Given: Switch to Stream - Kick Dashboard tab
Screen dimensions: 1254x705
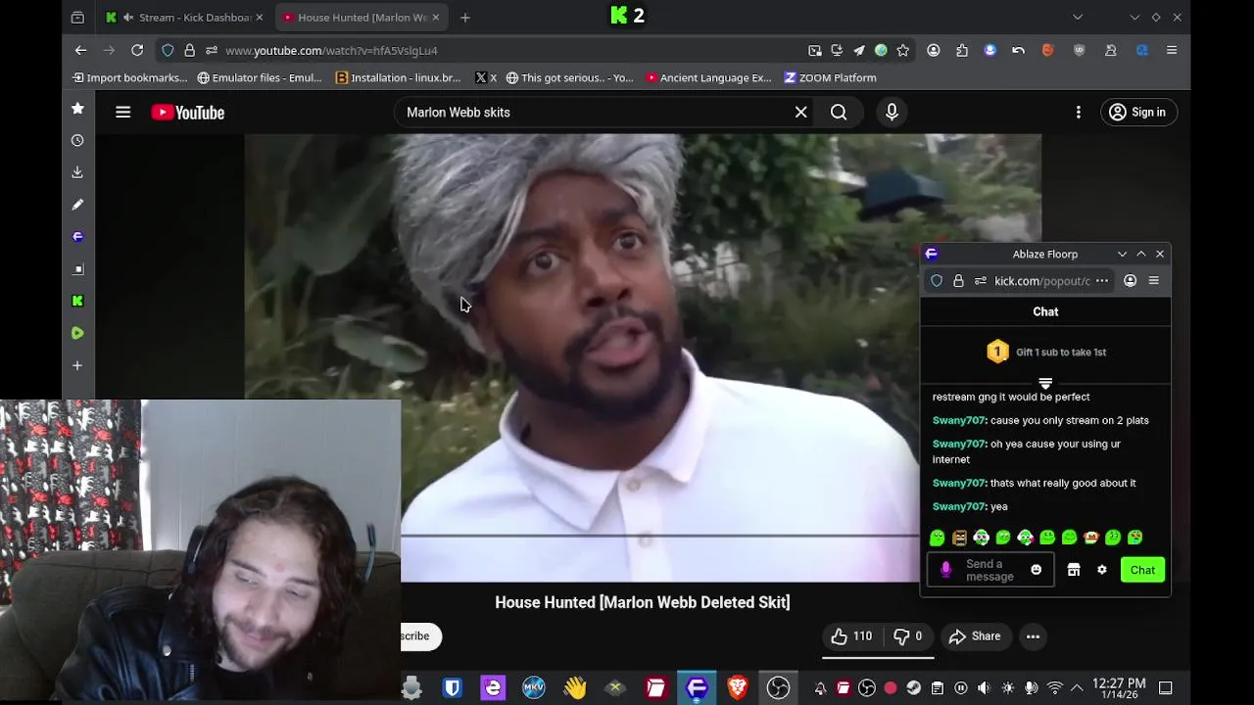Looking at the screenshot, I should (x=184, y=17).
